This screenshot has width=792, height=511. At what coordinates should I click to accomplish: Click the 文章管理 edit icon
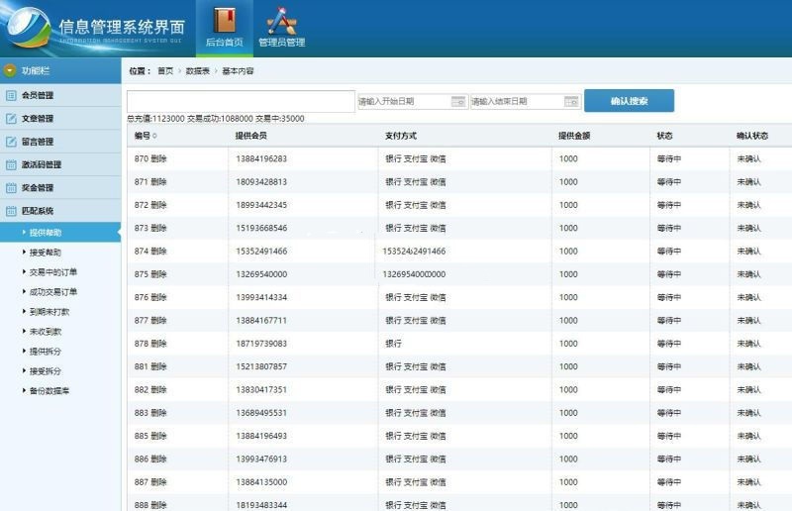(11, 119)
